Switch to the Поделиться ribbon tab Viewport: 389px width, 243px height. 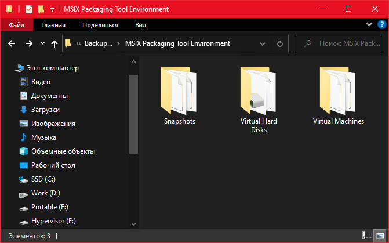(100, 25)
